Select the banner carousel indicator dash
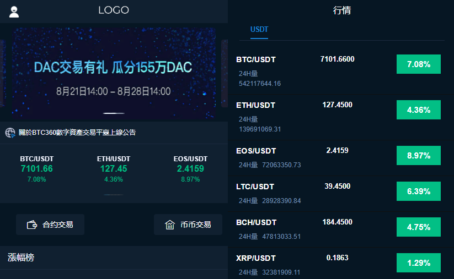Image resolution: width=454 pixels, height=279 pixels. click(114, 113)
